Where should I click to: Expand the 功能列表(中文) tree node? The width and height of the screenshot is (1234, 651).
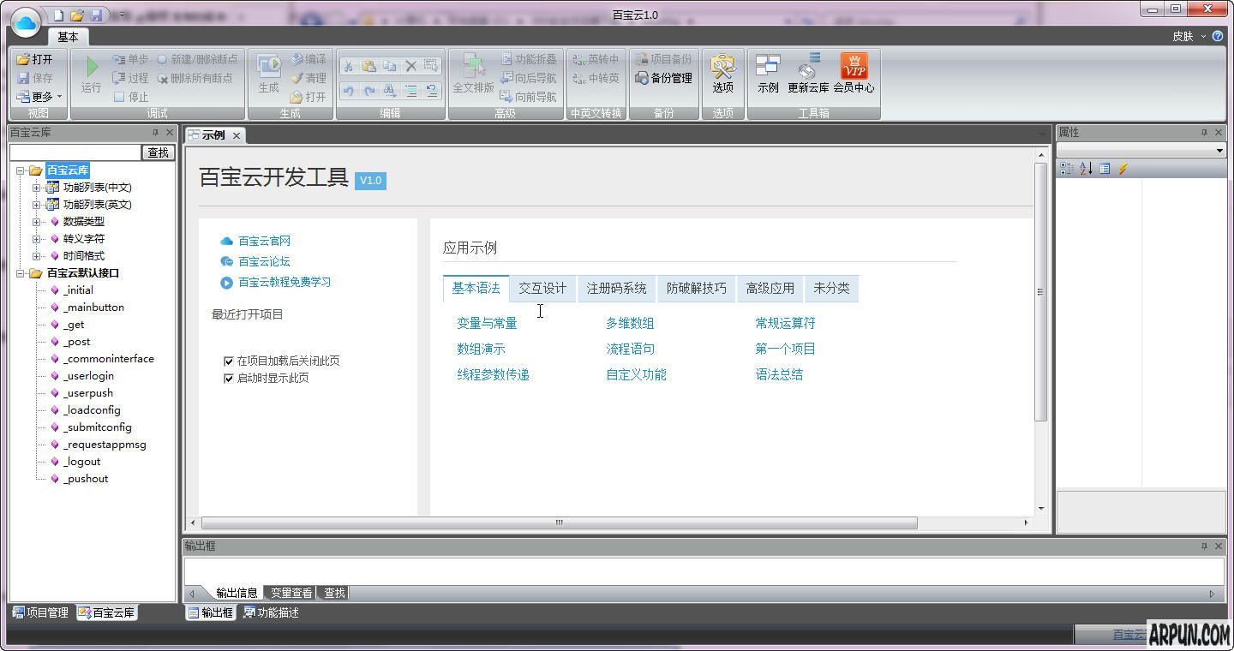tap(36, 188)
